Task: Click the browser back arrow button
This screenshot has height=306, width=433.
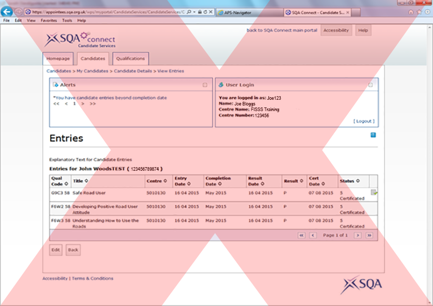Action: (x=7, y=12)
